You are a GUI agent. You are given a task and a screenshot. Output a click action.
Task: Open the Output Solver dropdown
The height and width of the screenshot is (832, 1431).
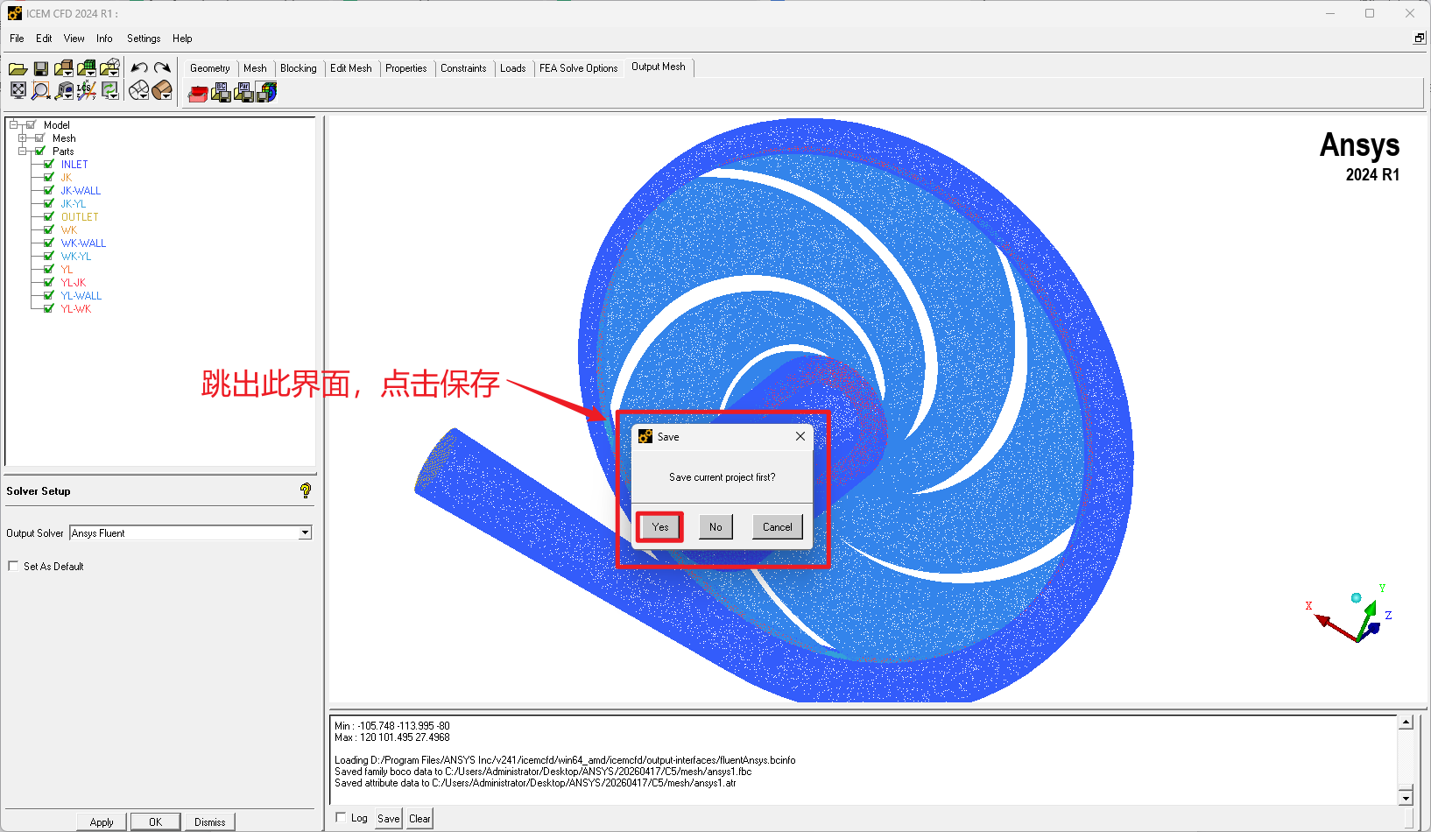coord(305,532)
